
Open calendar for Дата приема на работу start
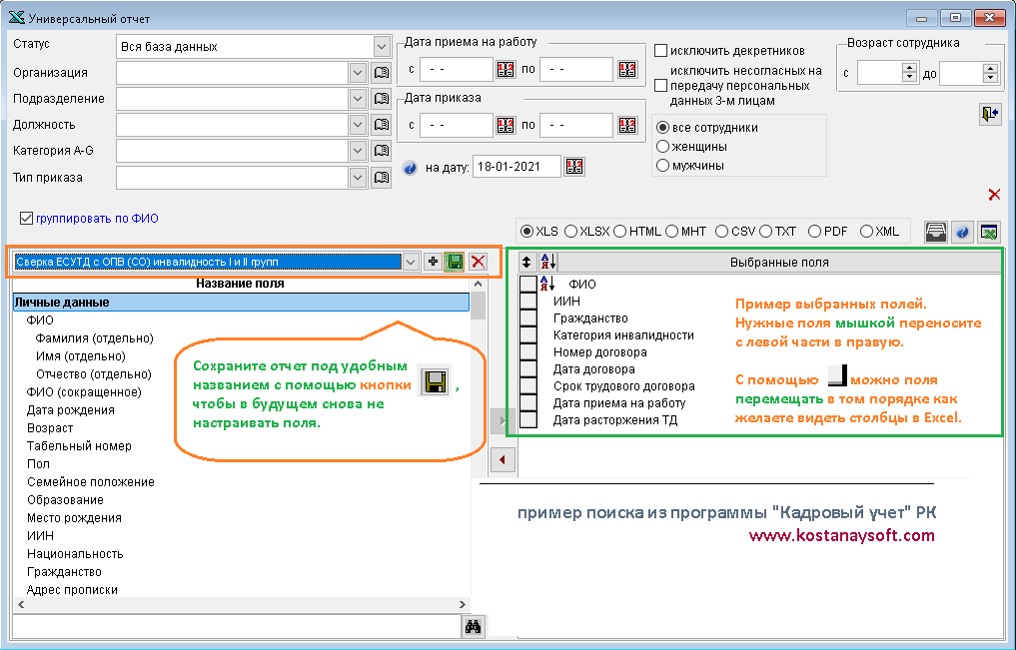coord(506,69)
